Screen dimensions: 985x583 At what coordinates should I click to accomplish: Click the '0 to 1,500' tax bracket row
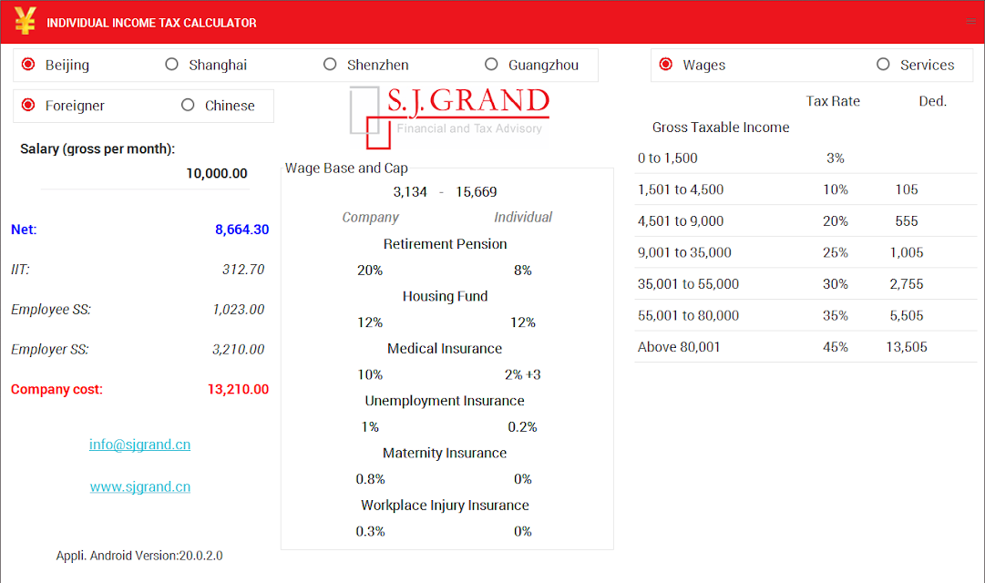pos(805,159)
